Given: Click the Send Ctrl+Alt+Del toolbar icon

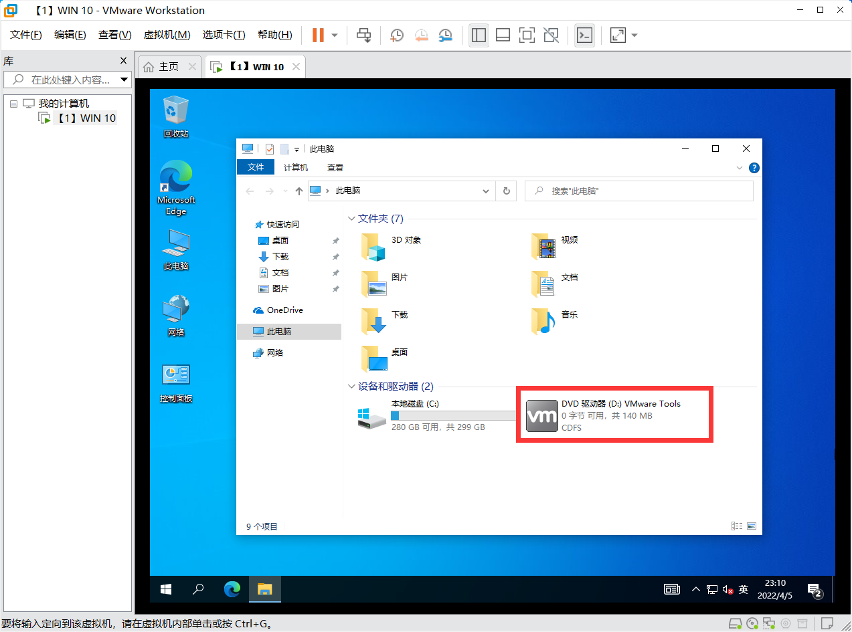Looking at the screenshot, I should tap(363, 35).
